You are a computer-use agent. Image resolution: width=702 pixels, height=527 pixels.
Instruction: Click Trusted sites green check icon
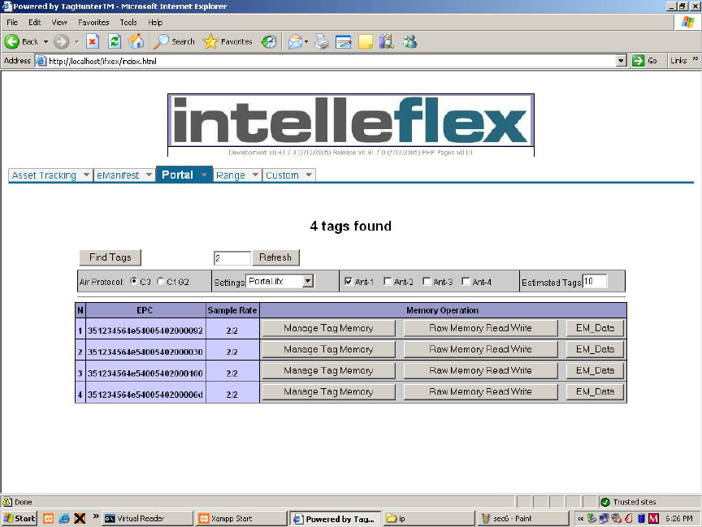point(605,502)
